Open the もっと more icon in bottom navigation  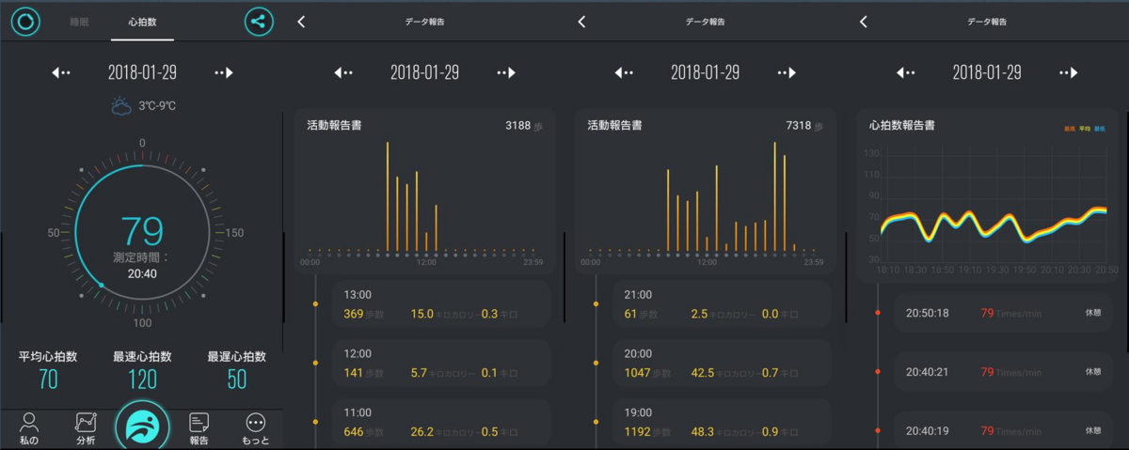[x=255, y=428]
